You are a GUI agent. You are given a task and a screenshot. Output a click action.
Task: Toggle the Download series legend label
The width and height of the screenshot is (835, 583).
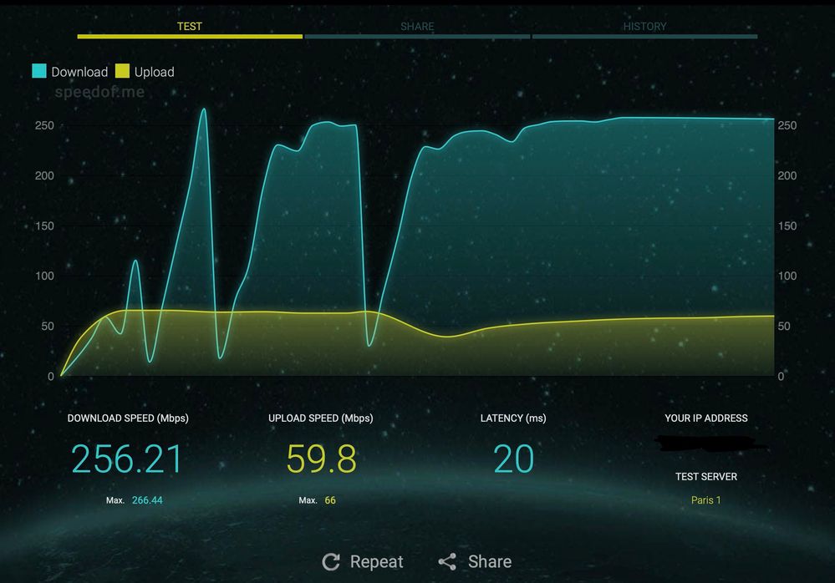tap(79, 72)
